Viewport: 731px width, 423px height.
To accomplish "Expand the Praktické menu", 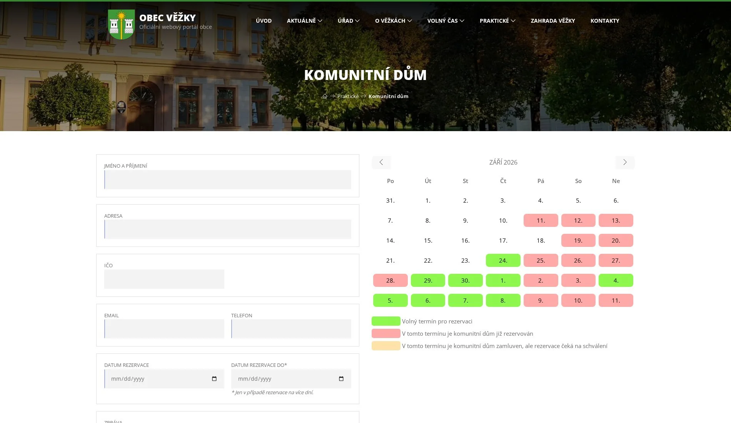I will [497, 21].
